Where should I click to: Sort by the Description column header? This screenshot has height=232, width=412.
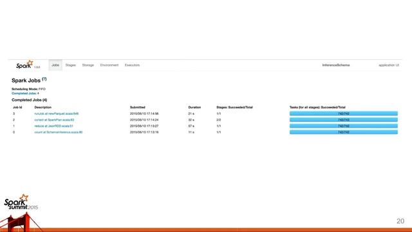43,108
